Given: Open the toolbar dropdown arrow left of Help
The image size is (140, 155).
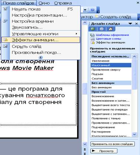Looking at the screenshot, I should (85, 10).
